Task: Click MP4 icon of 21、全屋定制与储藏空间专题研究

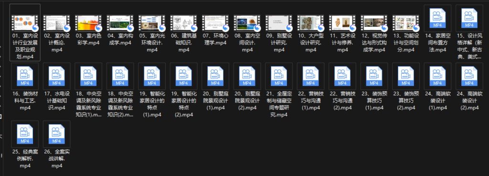Action: coord(279,77)
